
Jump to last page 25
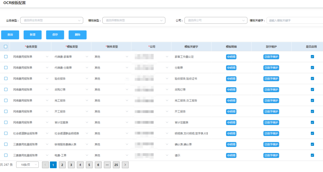tap(116, 165)
